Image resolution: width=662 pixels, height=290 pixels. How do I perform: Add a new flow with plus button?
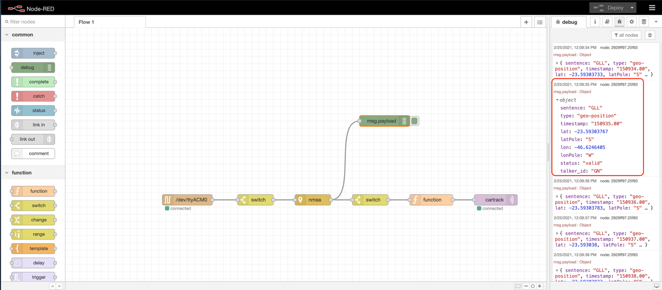(x=526, y=22)
